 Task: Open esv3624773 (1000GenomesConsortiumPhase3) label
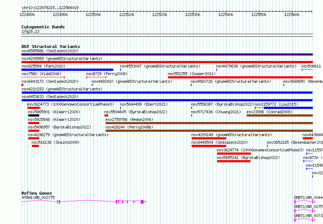[70, 104]
